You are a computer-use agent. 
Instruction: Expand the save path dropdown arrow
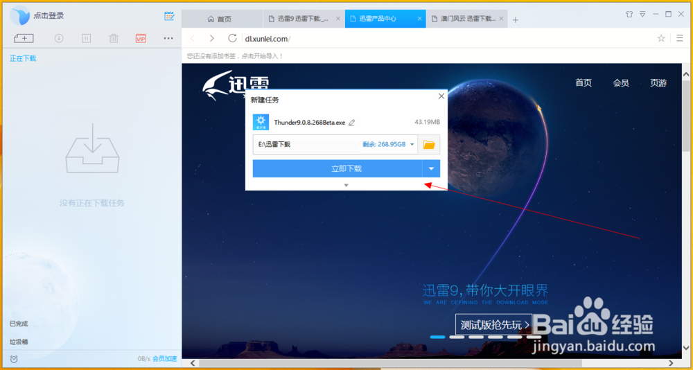[x=412, y=145]
